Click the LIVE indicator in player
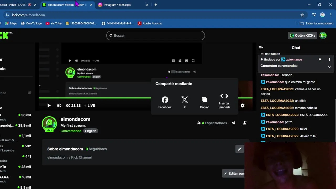 90,106
